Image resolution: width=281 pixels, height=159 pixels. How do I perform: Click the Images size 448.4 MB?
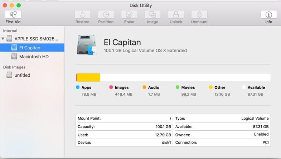coord(123,94)
